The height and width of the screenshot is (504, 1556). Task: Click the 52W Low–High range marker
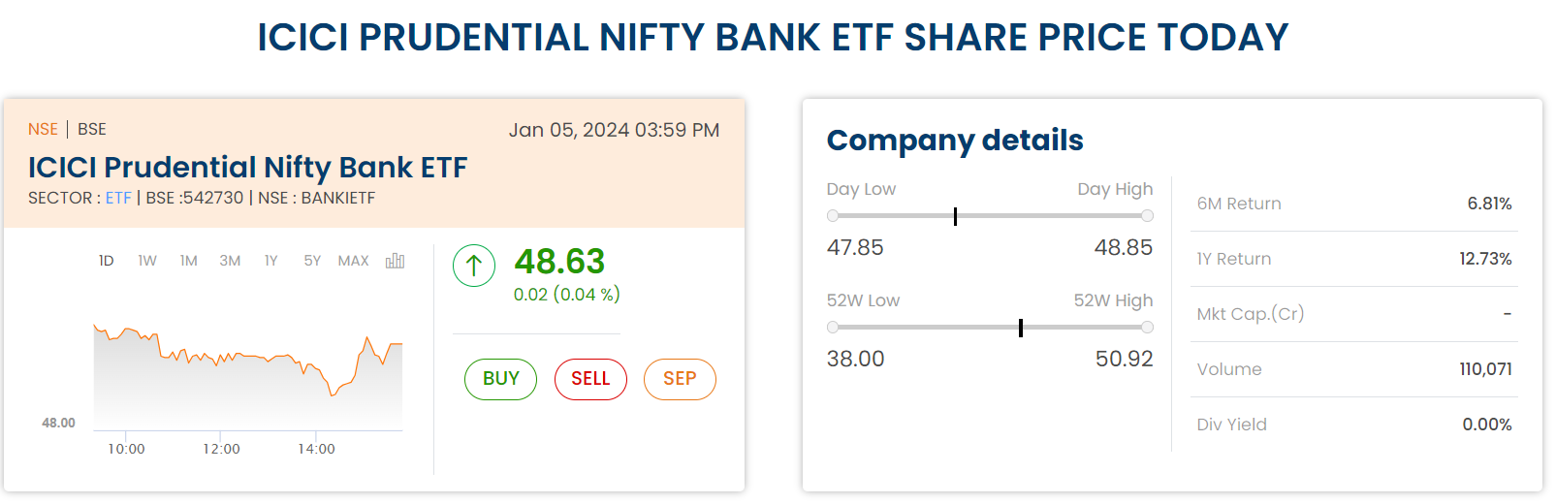[x=1021, y=328]
